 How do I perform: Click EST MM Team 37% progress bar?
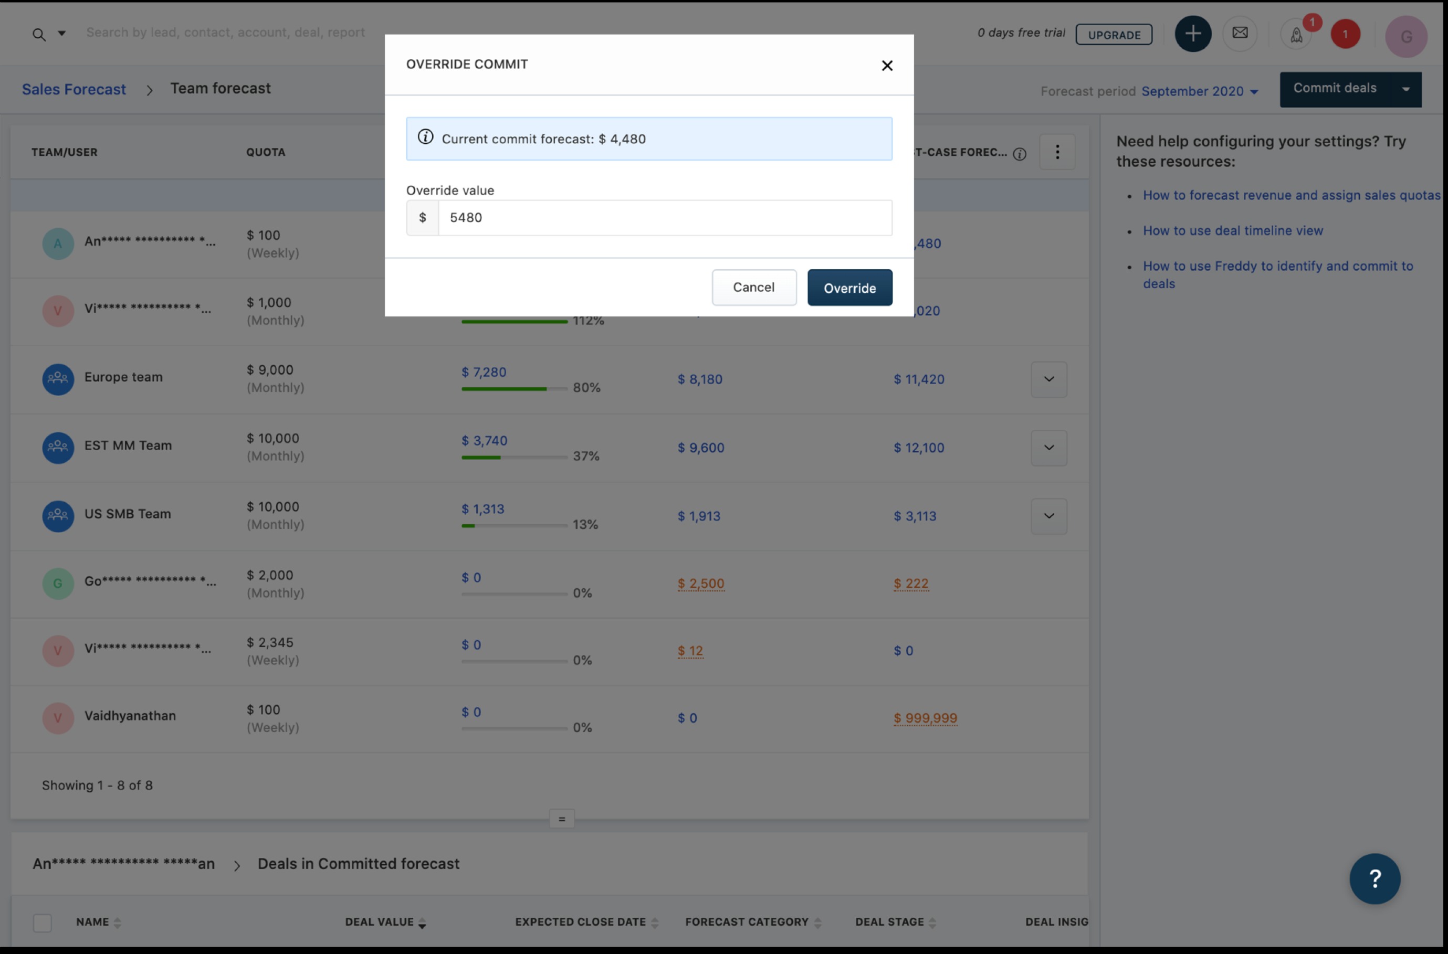[515, 458]
